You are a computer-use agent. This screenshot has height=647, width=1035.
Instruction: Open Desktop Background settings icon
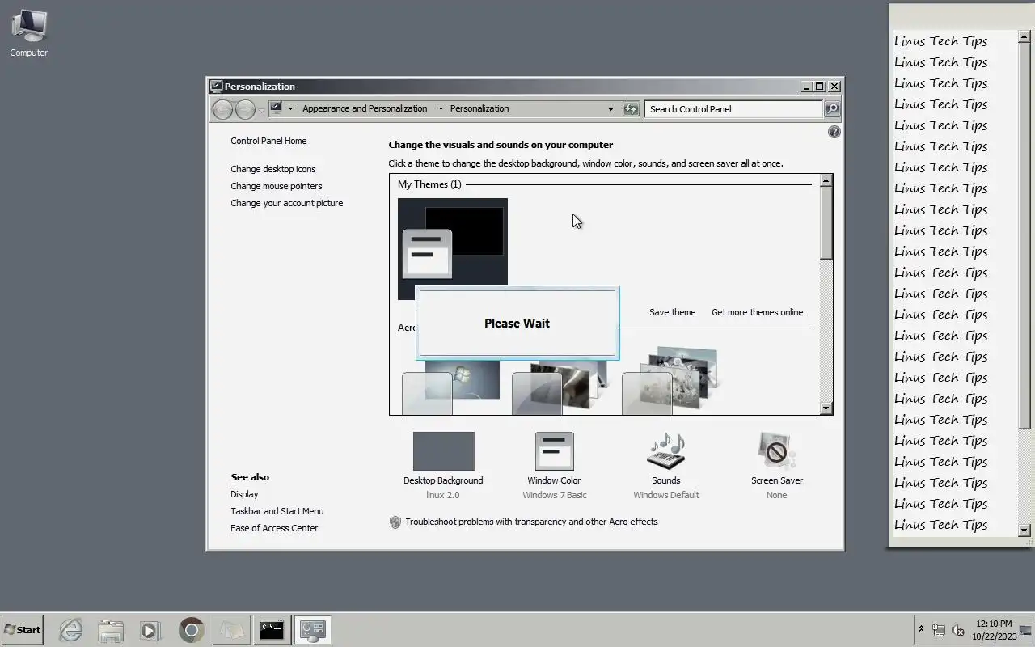click(444, 451)
